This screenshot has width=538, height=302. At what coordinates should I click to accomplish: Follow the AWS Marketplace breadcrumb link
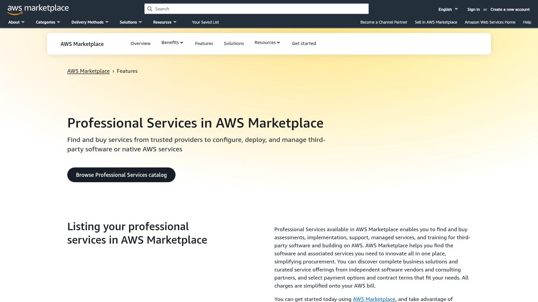click(x=88, y=71)
